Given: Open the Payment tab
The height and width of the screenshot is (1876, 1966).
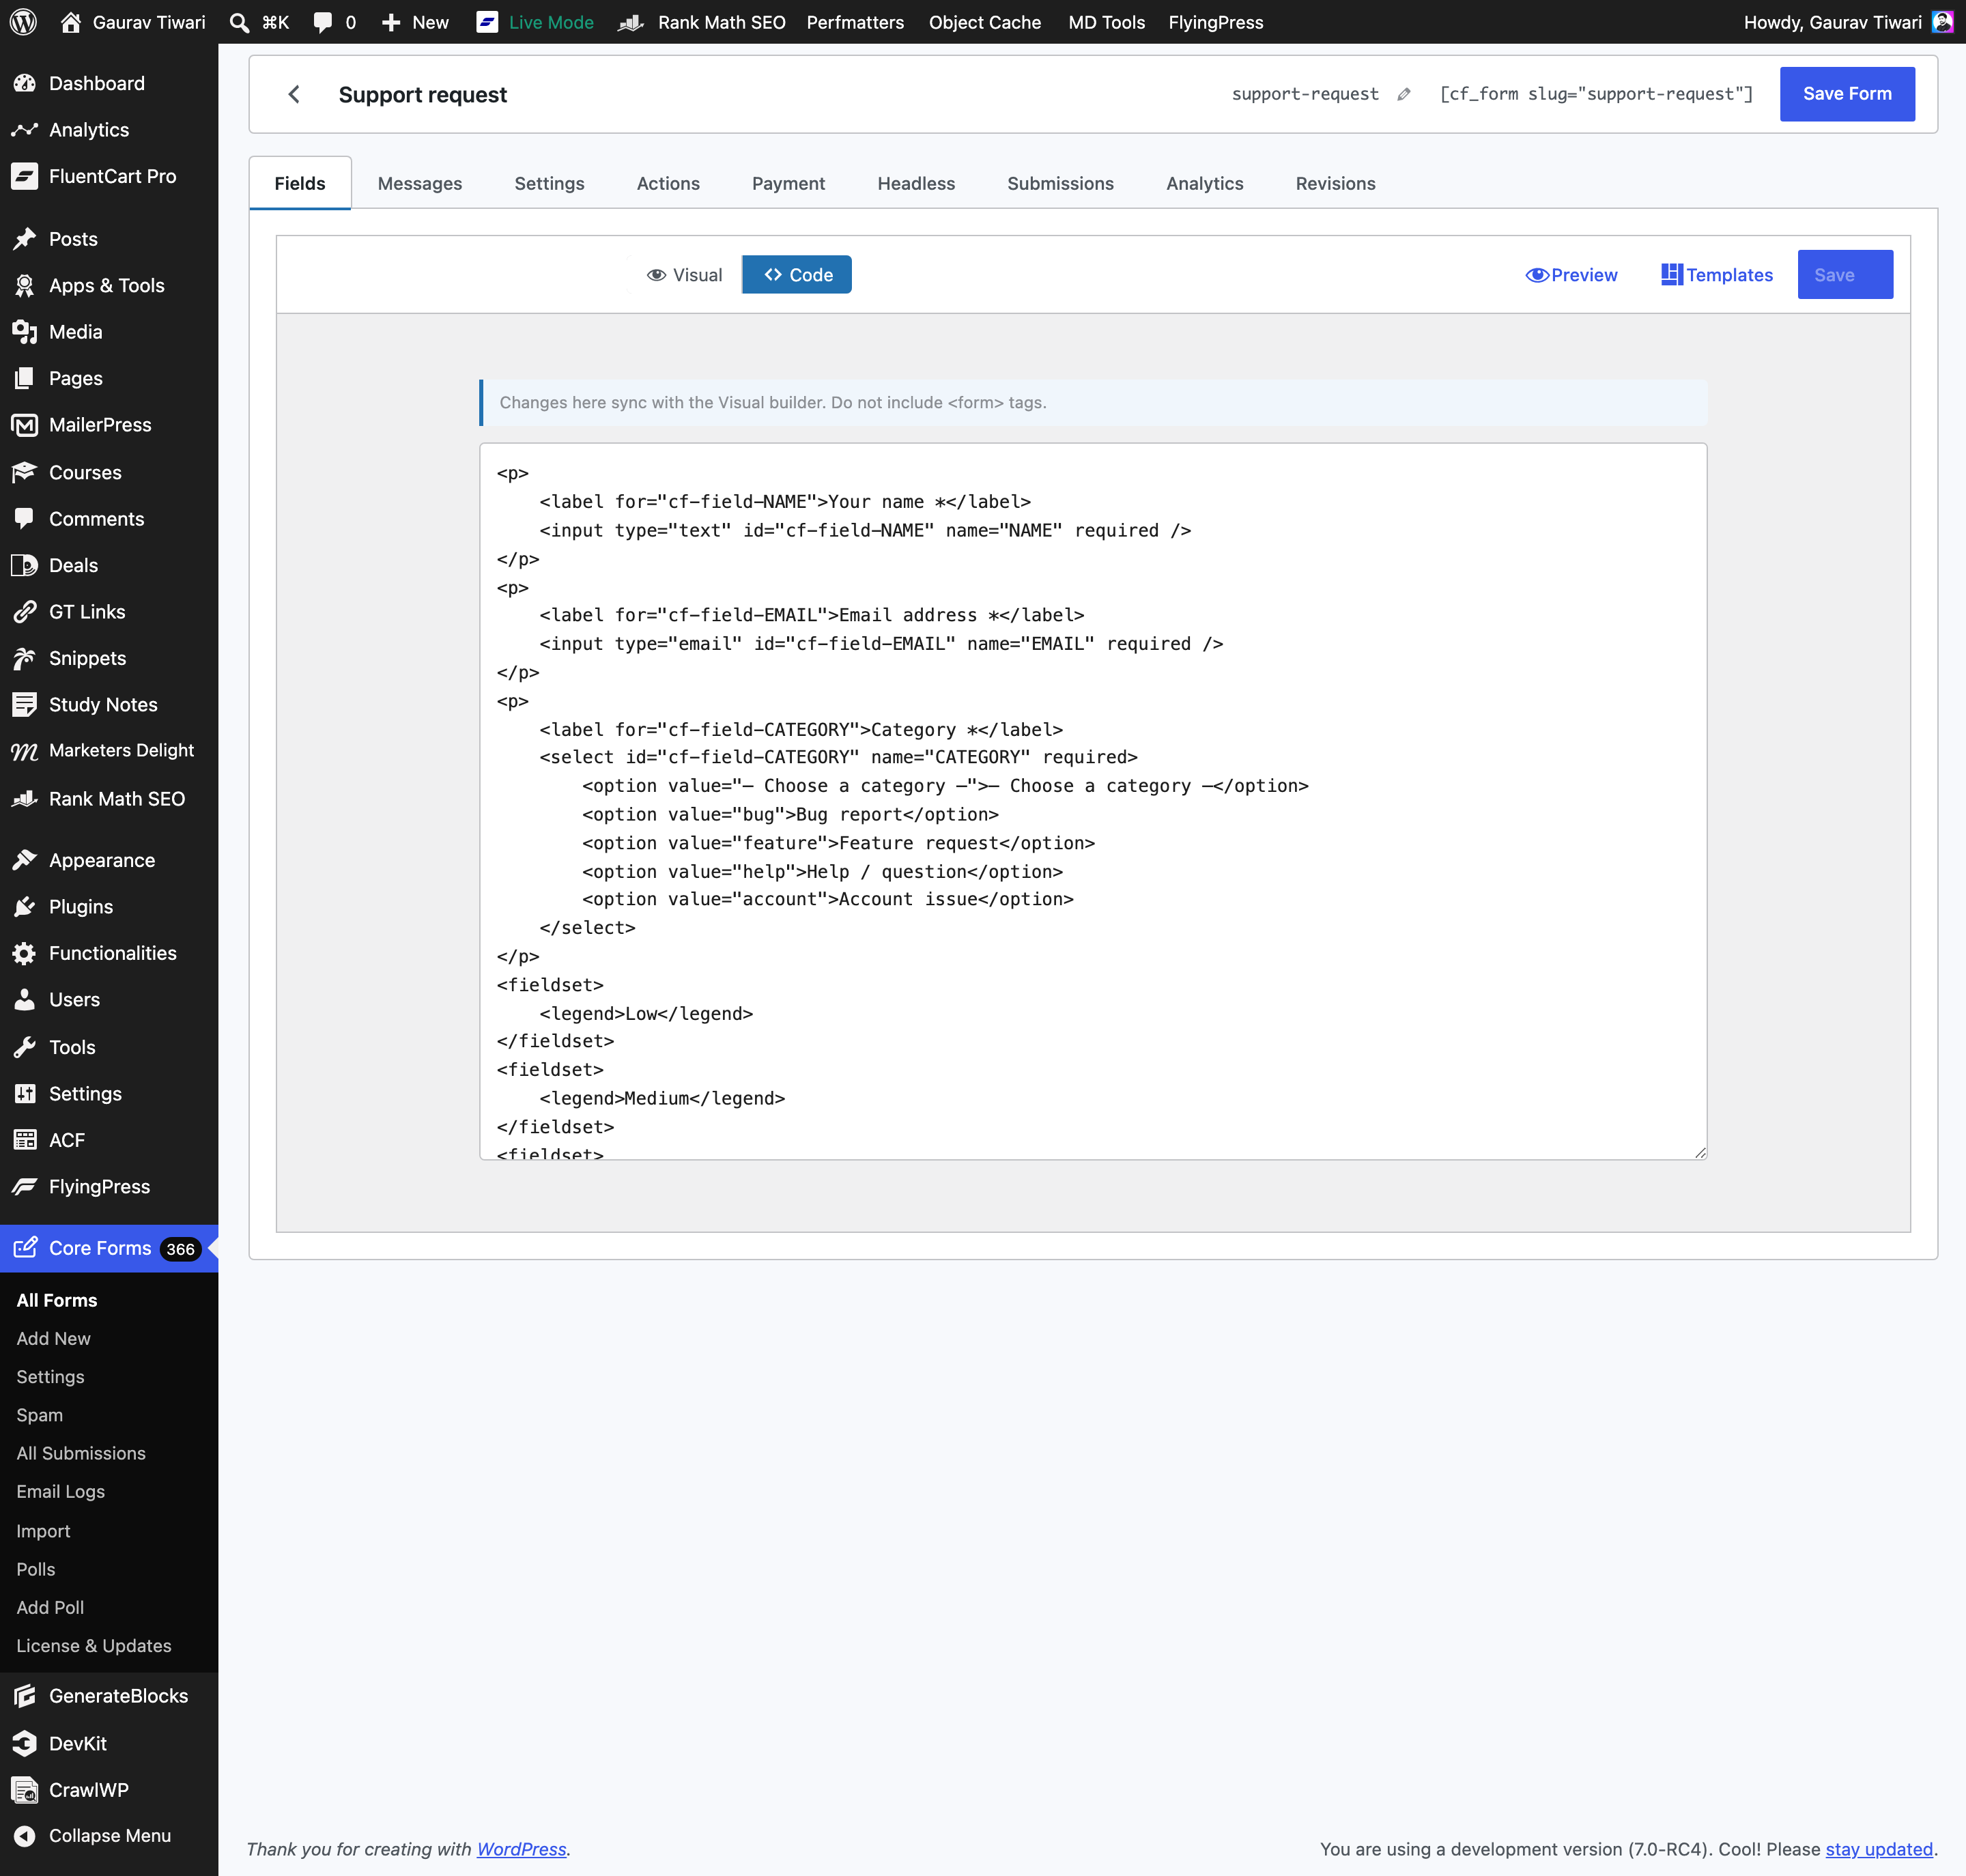Looking at the screenshot, I should point(788,183).
